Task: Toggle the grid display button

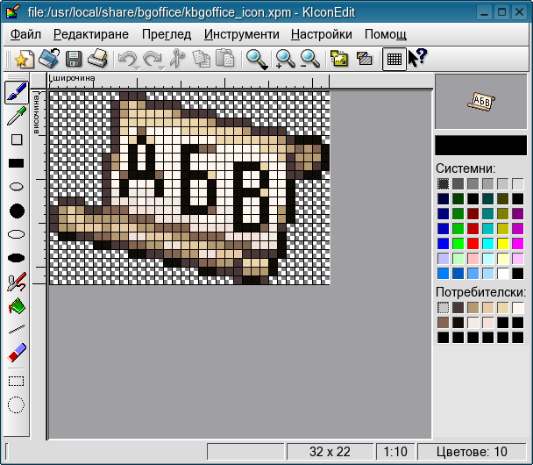Action: pos(394,60)
